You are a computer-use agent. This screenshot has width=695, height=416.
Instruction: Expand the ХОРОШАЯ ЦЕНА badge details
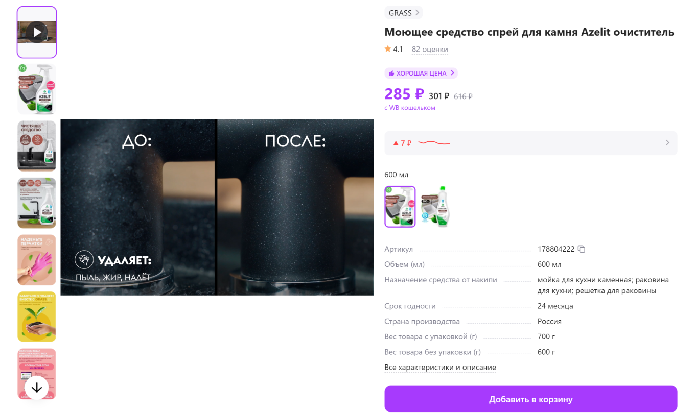453,73
